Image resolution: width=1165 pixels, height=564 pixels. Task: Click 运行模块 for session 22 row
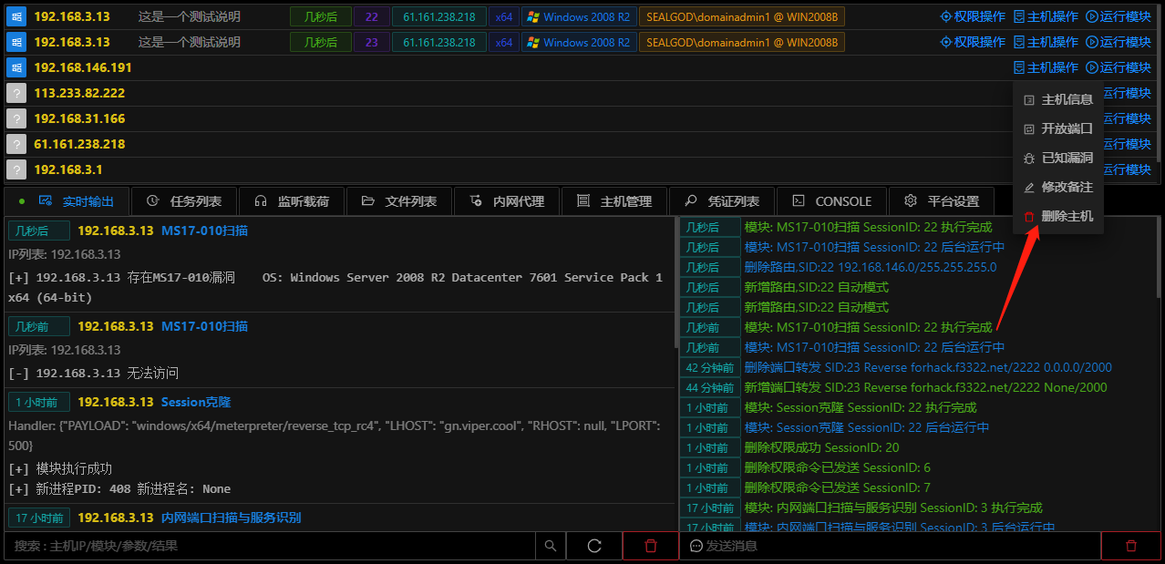pyautogui.click(x=1119, y=16)
